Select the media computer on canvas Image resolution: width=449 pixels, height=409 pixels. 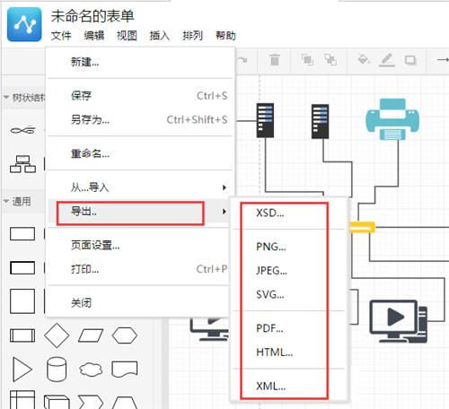tap(398, 321)
